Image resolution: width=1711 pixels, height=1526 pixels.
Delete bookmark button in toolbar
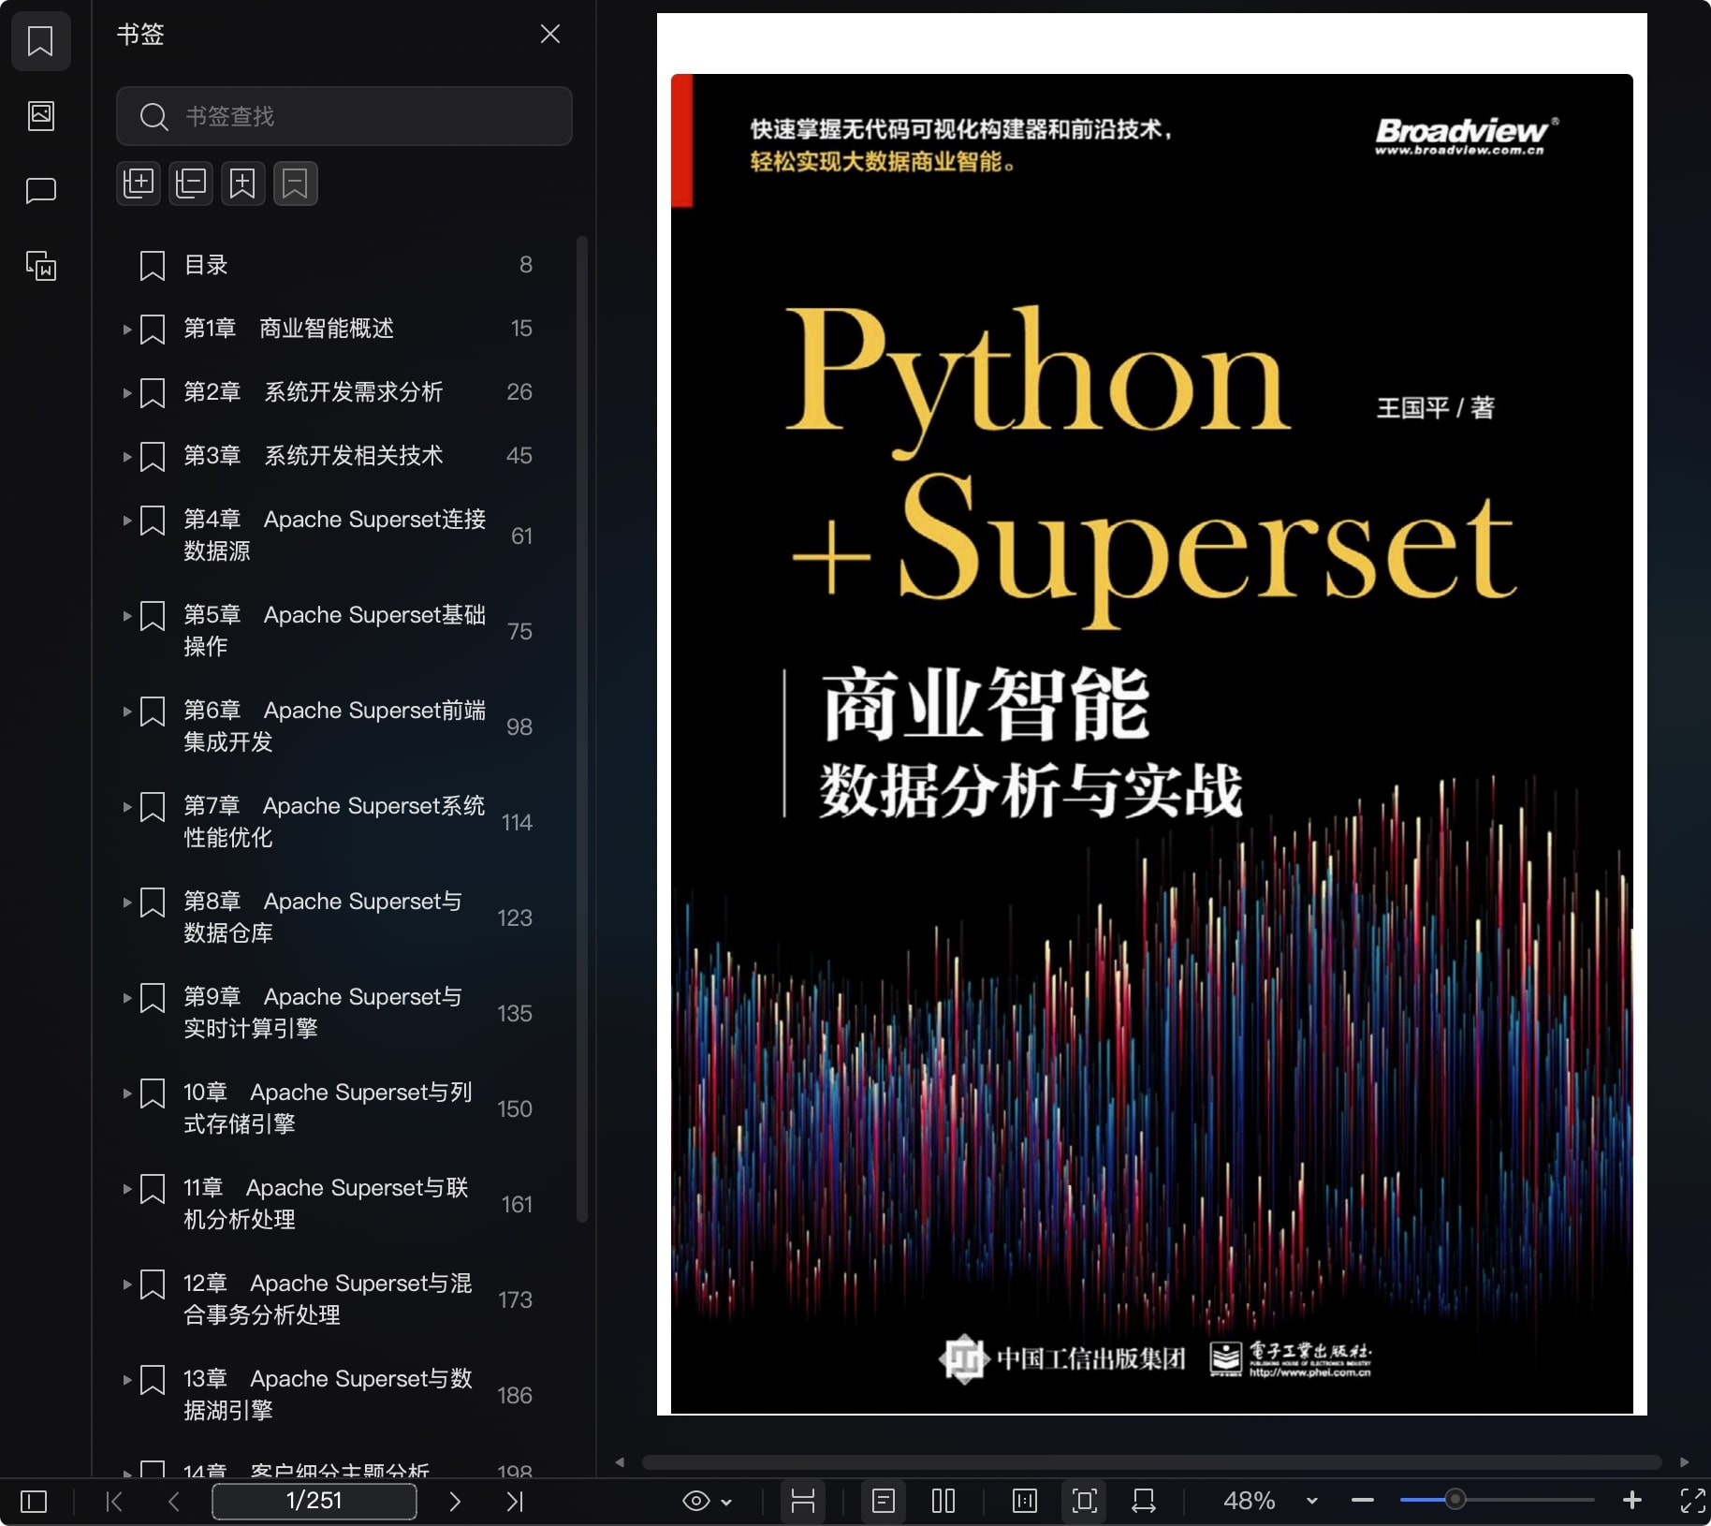pyautogui.click(x=296, y=183)
